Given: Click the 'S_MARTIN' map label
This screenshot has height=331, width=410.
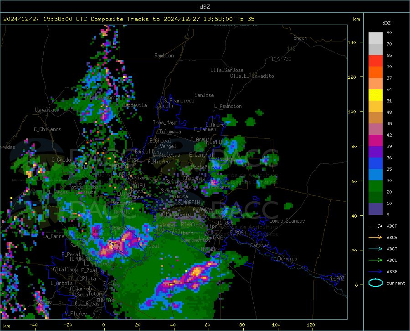Looking at the screenshot, I should [x=189, y=203].
